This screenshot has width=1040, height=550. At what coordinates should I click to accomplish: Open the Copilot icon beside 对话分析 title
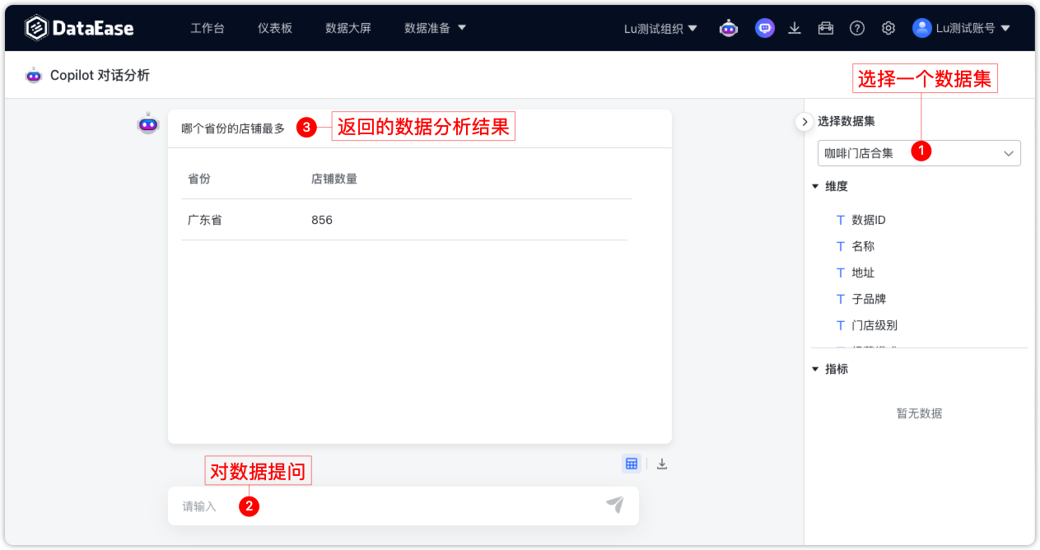34,74
